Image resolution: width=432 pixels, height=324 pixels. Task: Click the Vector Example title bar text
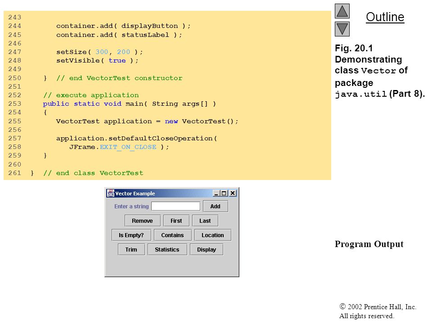pos(135,193)
